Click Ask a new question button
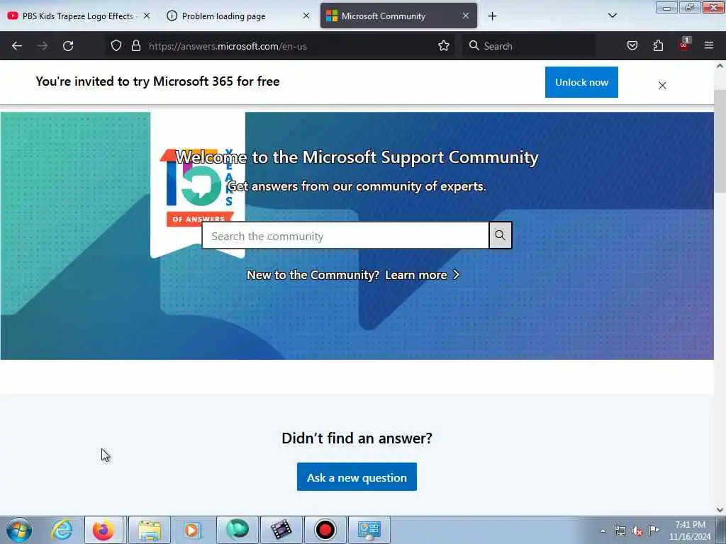The width and height of the screenshot is (726, 544). (357, 477)
